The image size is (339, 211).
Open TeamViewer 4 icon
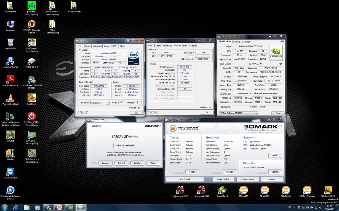[x=10, y=171]
